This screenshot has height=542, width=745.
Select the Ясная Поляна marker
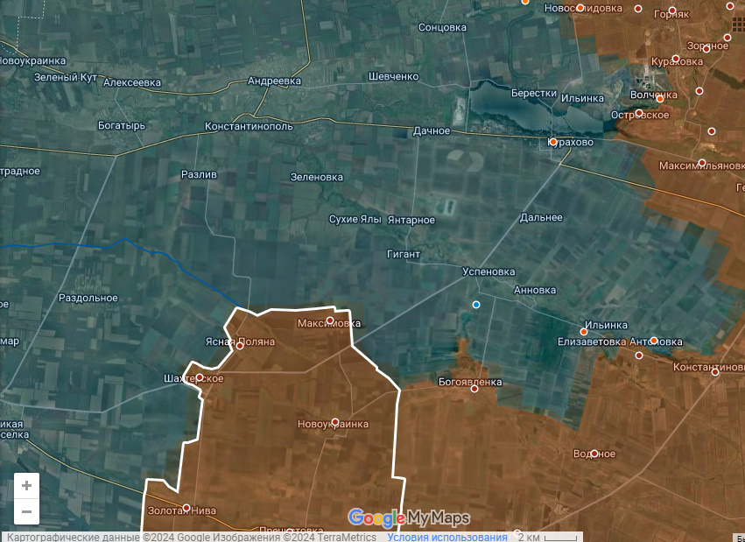pyautogui.click(x=240, y=346)
